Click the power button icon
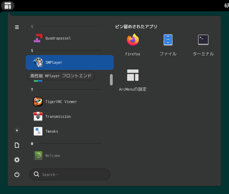This screenshot has width=229, height=194. coord(17,174)
